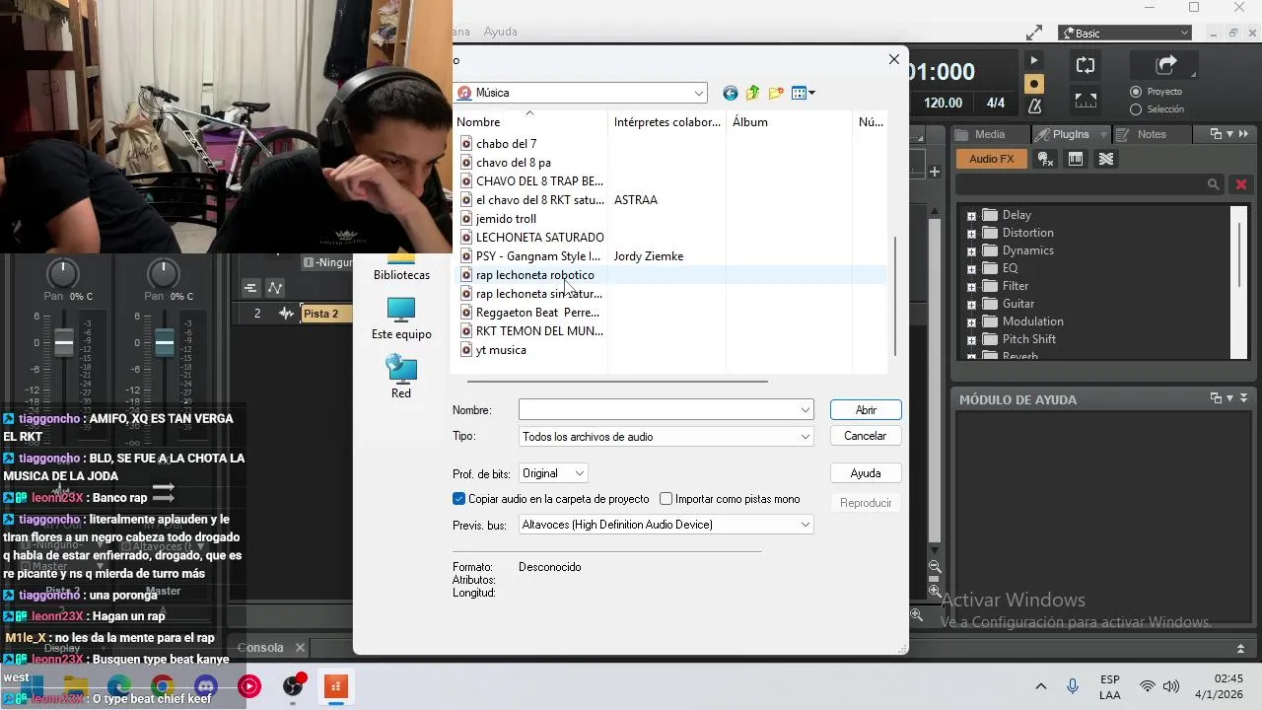Image resolution: width=1262 pixels, height=710 pixels.
Task: Click the track list icon above Pista 2
Action: click(x=250, y=288)
